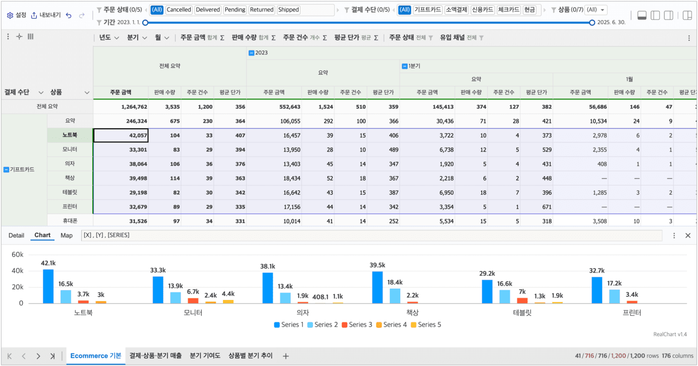Image resolution: width=698 pixels, height=366 pixels.
Task: Click the sigma icon beside 판매 수량 합계
Action: point(274,38)
